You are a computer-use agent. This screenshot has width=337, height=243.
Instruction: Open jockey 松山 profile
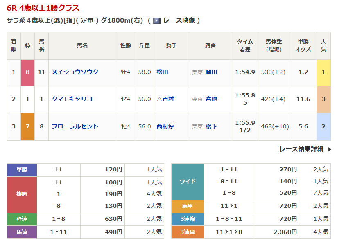tap(163, 72)
